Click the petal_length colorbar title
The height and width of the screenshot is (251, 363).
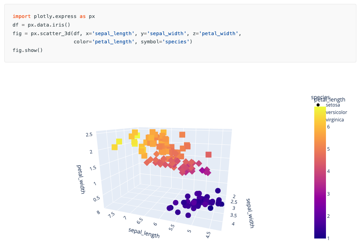(x=330, y=100)
